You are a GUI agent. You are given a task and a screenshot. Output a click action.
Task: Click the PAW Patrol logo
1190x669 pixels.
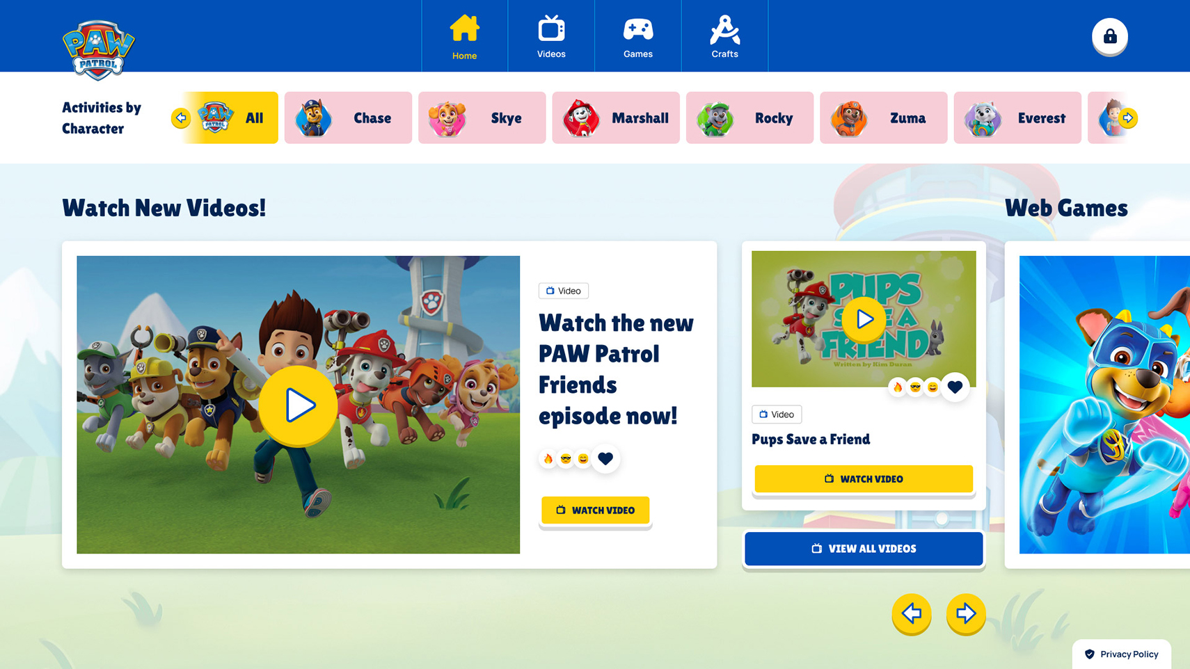point(98,50)
